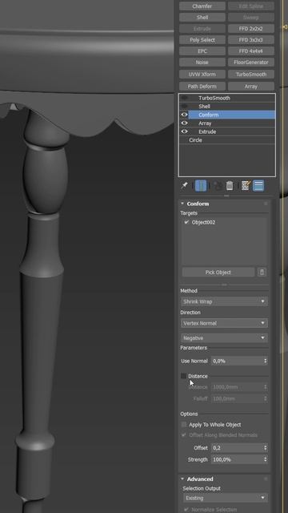This screenshot has height=513, width=288.
Task: Click Sweep modifier button
Action: 250,18
